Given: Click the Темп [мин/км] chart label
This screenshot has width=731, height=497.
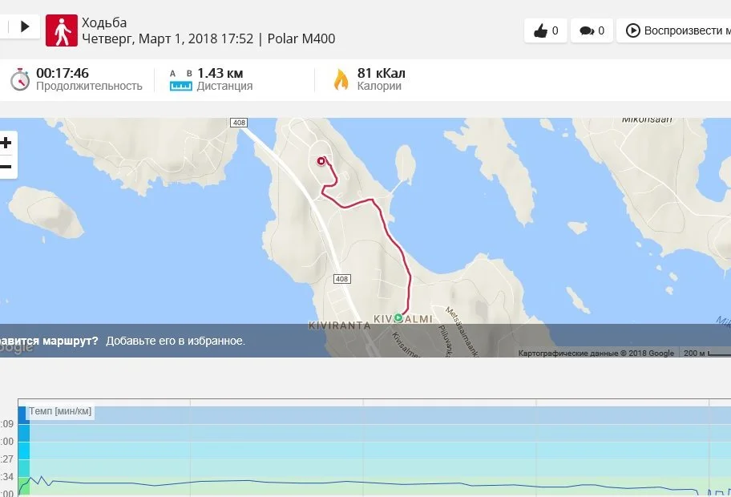Looking at the screenshot, I should pos(60,412).
